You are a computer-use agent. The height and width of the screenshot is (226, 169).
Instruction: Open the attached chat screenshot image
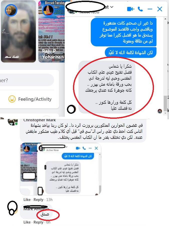61,169
